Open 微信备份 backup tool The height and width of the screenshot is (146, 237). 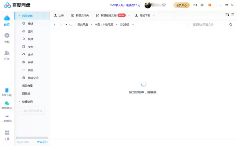[x=7, y=105]
